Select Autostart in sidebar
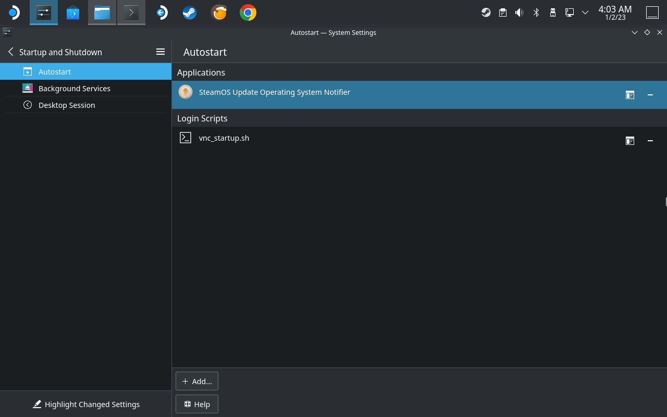This screenshot has width=667, height=417. coord(85,71)
